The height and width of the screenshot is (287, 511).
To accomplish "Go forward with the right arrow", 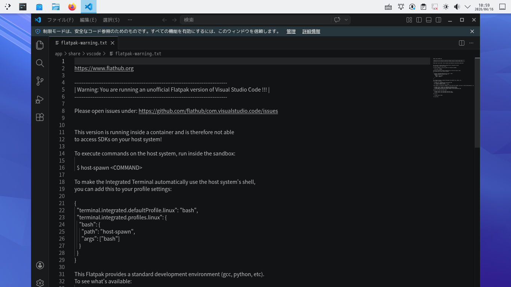I will [x=174, y=20].
